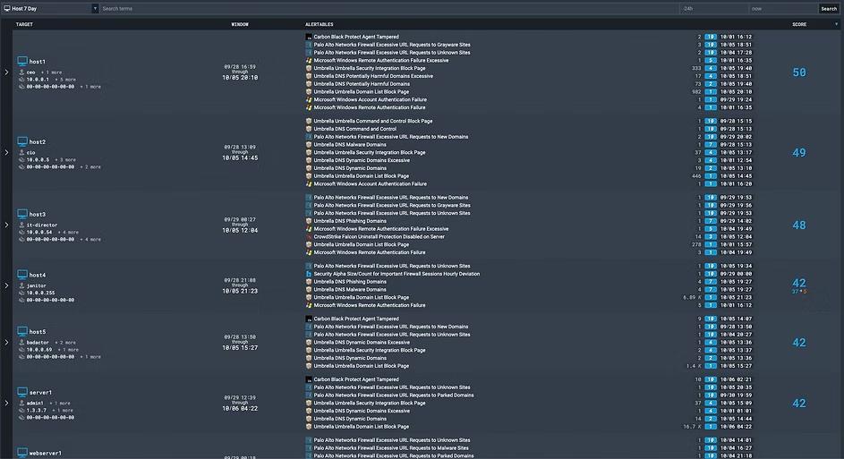
Task: Click the server1 computer monitor icon
Action: (22, 392)
